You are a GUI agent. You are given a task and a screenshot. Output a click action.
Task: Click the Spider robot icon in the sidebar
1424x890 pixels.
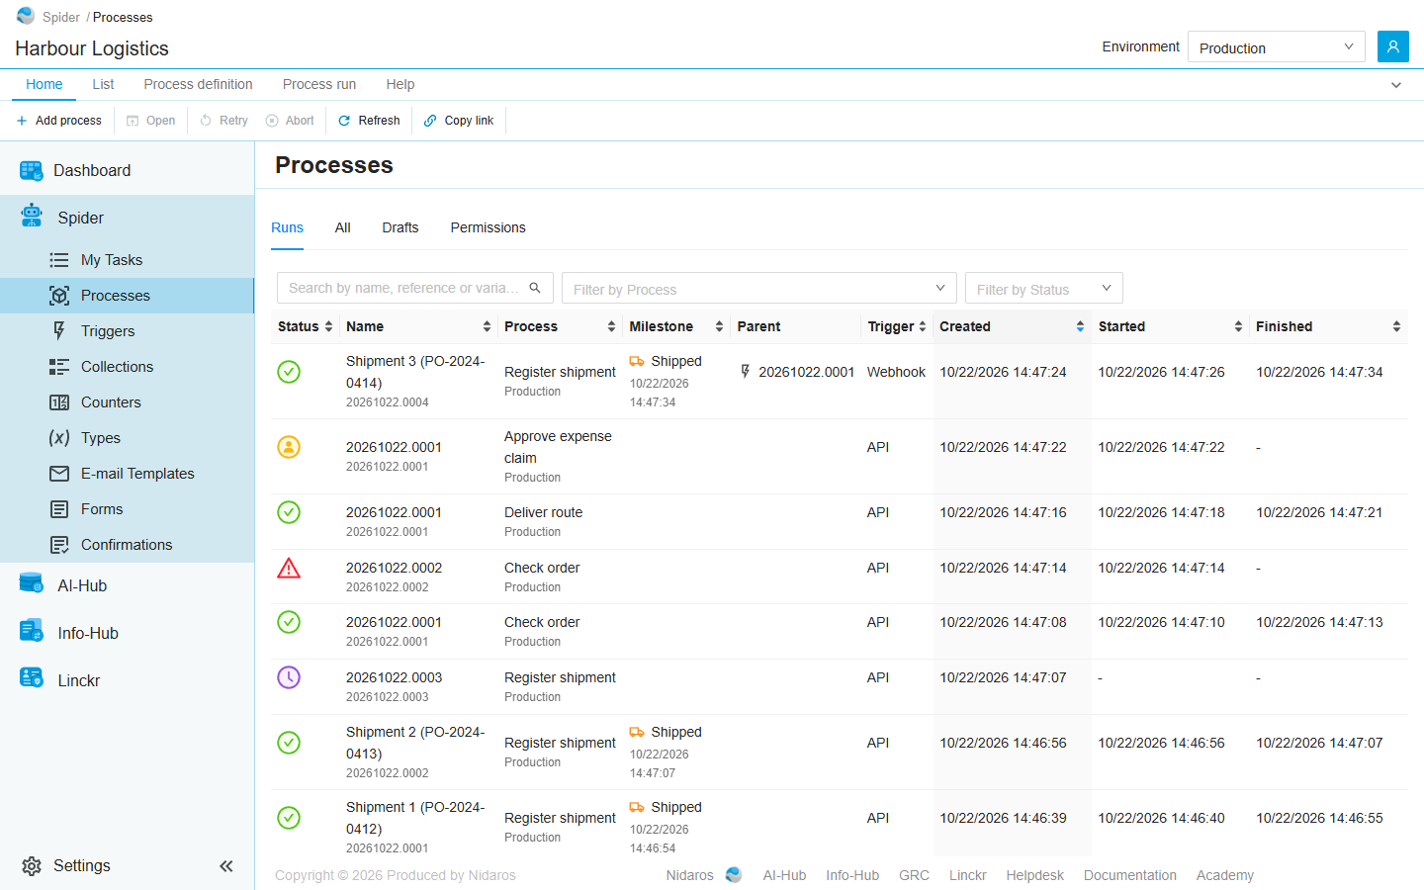point(32,216)
